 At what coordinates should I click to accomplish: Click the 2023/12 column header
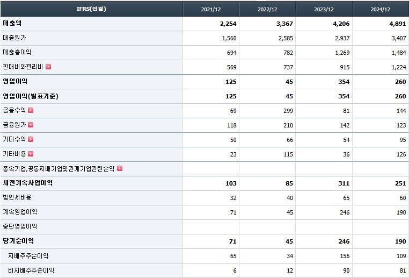point(324,9)
